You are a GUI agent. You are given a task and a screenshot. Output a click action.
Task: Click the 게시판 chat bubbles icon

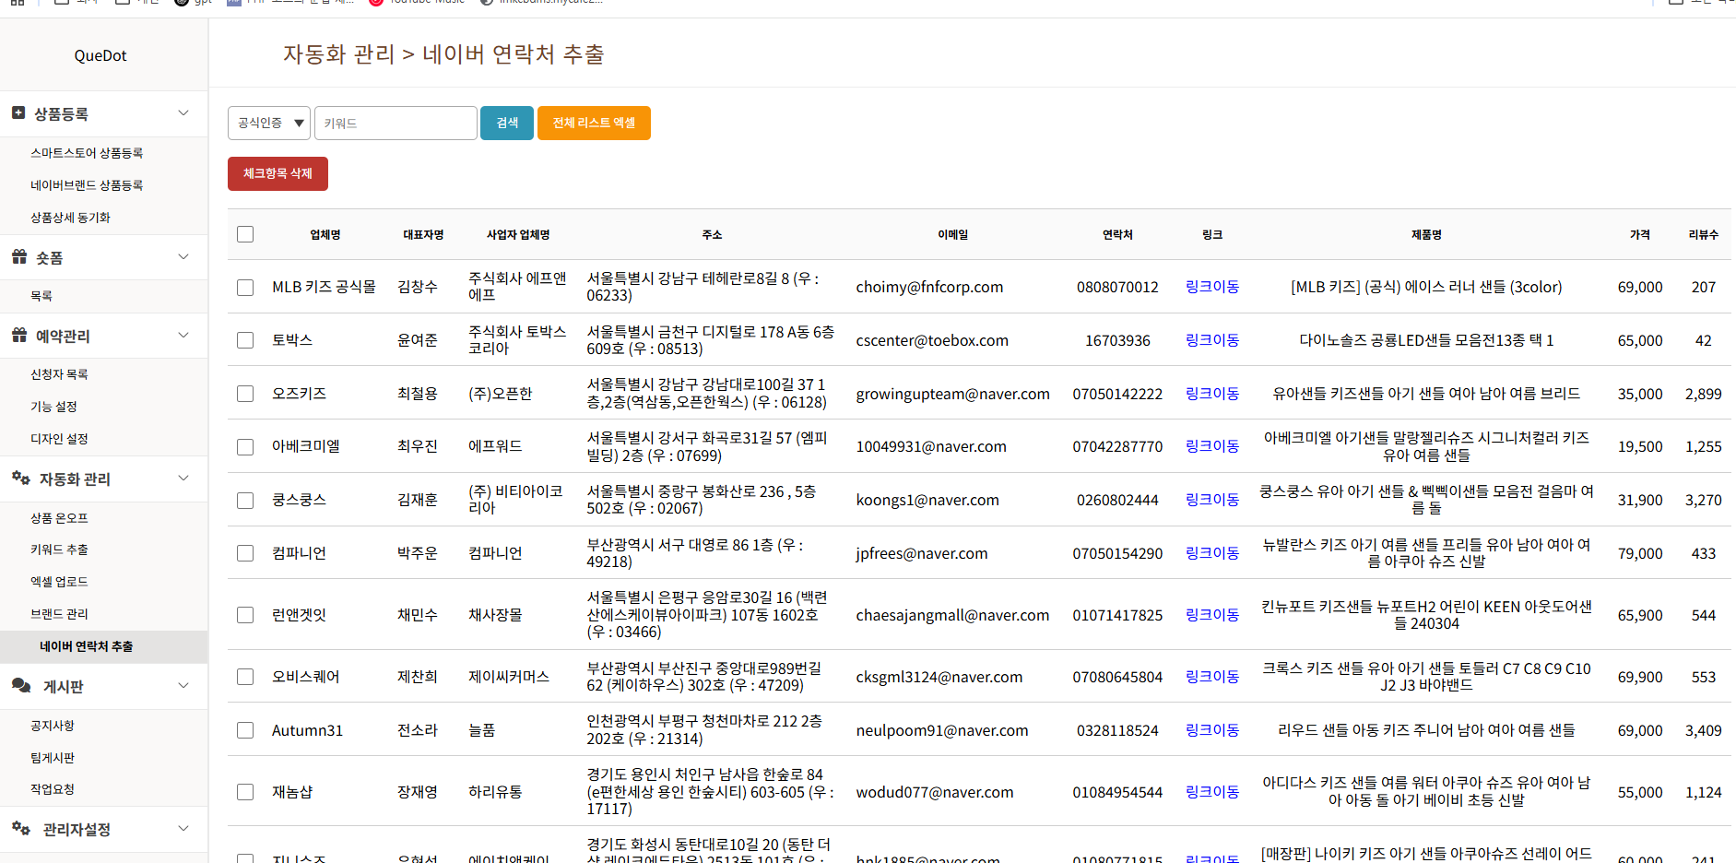(x=21, y=686)
